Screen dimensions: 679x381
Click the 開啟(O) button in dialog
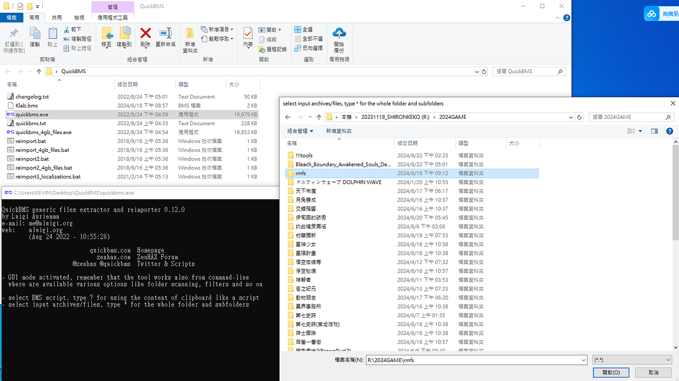(x=611, y=373)
